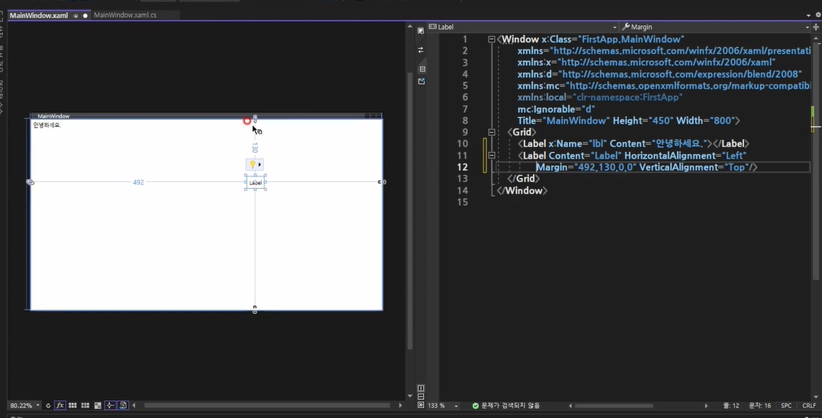Collapse the Grid element on line 9

(x=492, y=132)
